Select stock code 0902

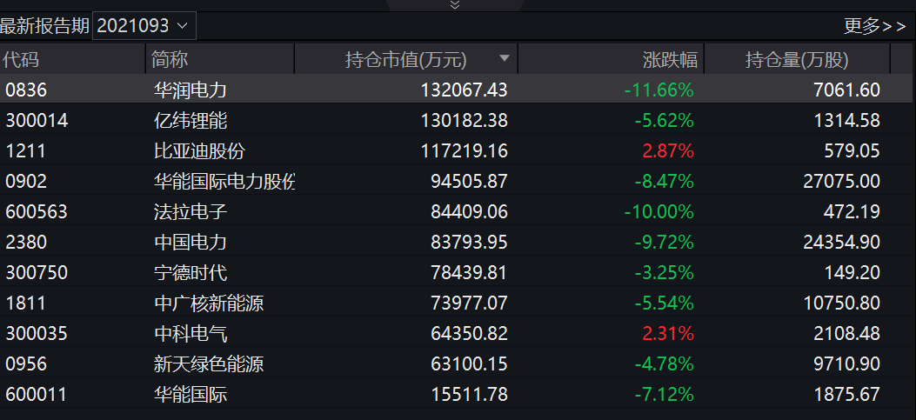click(x=26, y=181)
